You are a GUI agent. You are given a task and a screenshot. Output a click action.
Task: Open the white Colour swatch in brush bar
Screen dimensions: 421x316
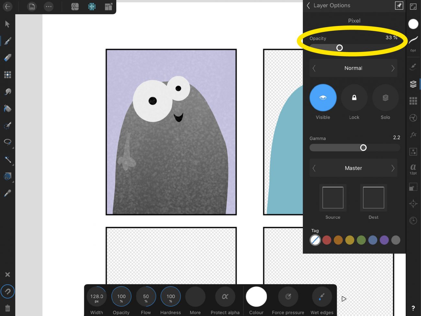[x=256, y=297]
